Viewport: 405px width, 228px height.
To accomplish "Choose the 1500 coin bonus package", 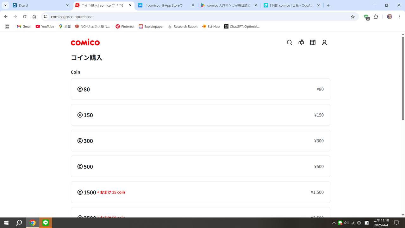I will [200, 192].
